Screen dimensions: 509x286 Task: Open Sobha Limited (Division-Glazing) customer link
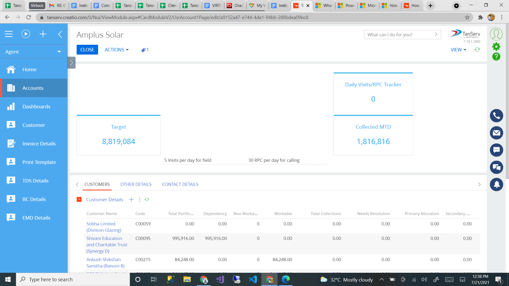click(x=104, y=227)
